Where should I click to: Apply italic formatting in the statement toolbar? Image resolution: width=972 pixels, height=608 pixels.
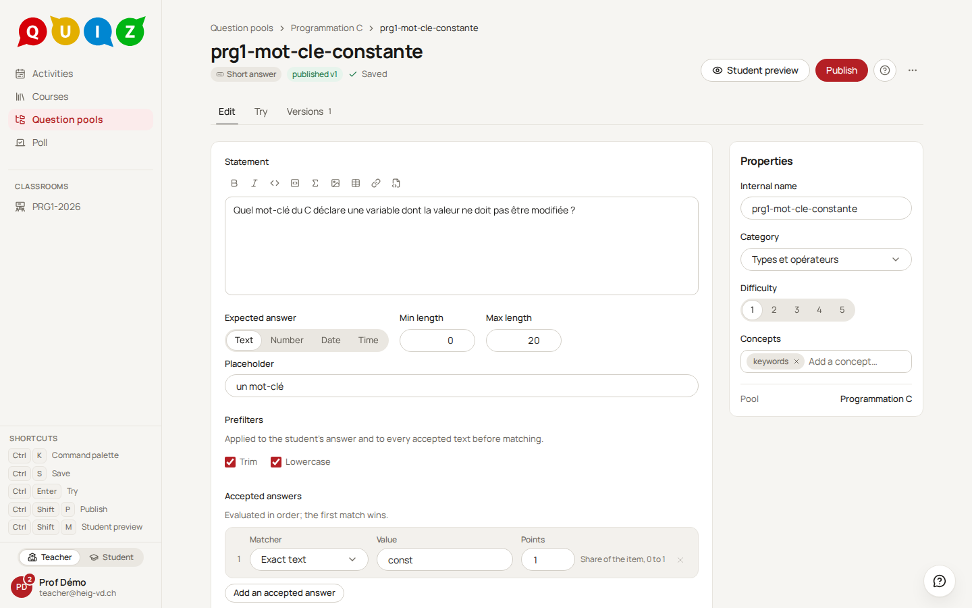coord(254,183)
